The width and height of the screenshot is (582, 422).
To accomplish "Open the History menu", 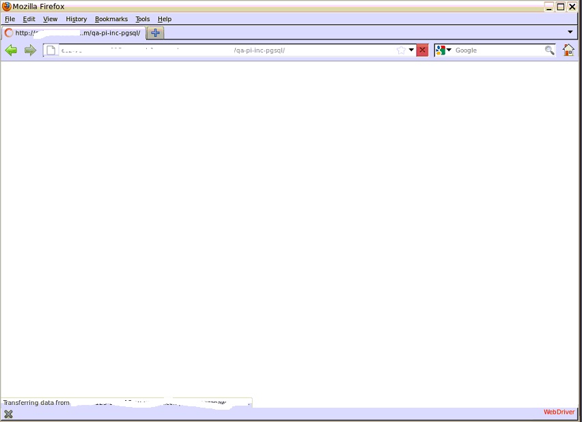I will click(x=76, y=19).
